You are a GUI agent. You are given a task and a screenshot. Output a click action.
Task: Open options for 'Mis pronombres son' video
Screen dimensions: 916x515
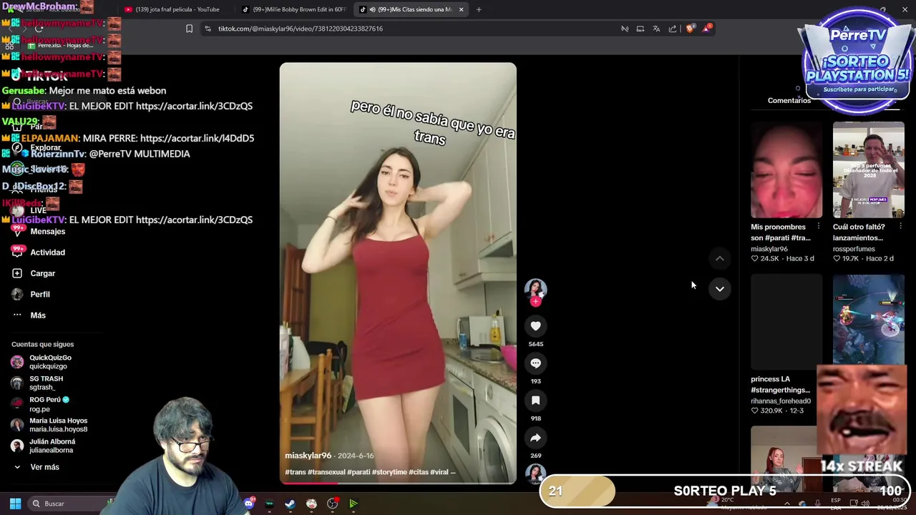coord(818,227)
